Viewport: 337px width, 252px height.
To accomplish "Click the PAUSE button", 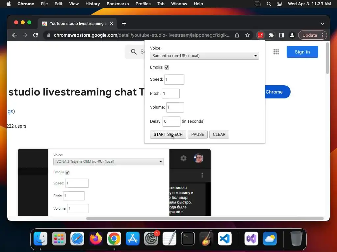I will click(x=198, y=135).
